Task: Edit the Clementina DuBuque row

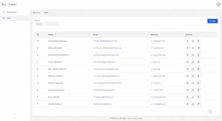Action: 193,41
